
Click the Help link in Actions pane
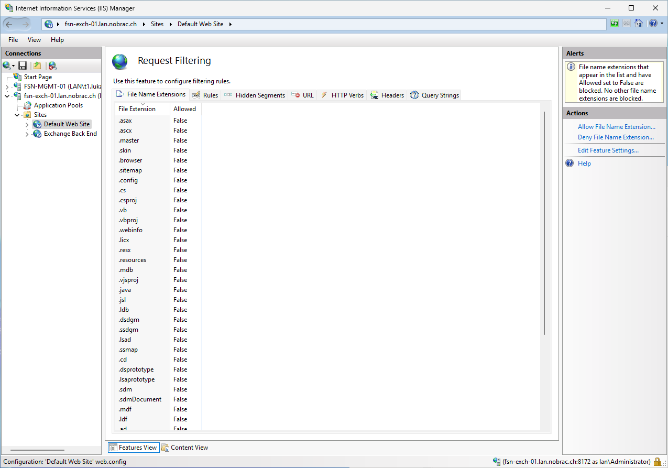click(584, 164)
